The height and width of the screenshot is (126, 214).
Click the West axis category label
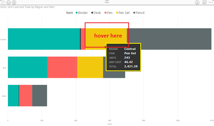pos(4,96)
